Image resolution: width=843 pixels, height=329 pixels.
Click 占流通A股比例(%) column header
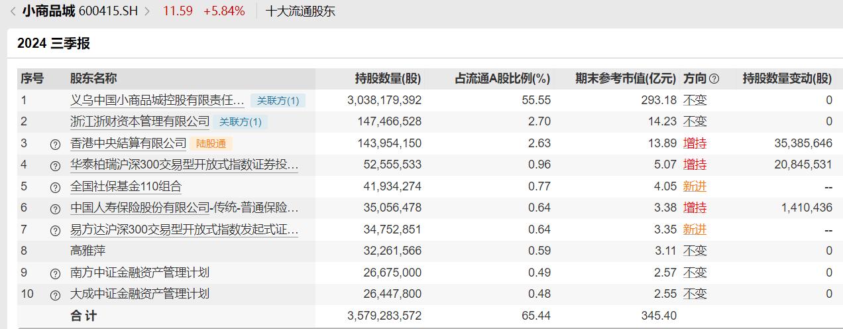[502, 79]
